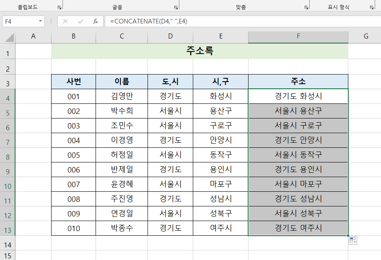Click the Select All corner triangle

point(9,38)
